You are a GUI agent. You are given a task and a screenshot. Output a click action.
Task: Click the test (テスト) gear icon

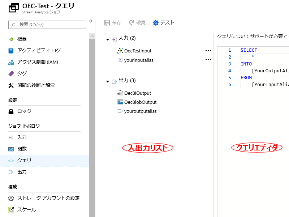tap(156, 23)
